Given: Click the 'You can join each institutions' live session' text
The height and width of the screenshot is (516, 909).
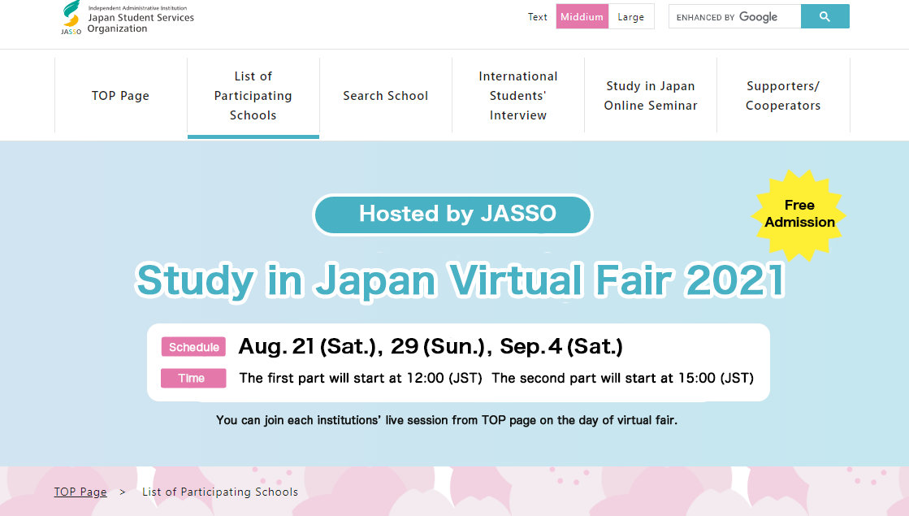Looking at the screenshot, I should click(447, 420).
